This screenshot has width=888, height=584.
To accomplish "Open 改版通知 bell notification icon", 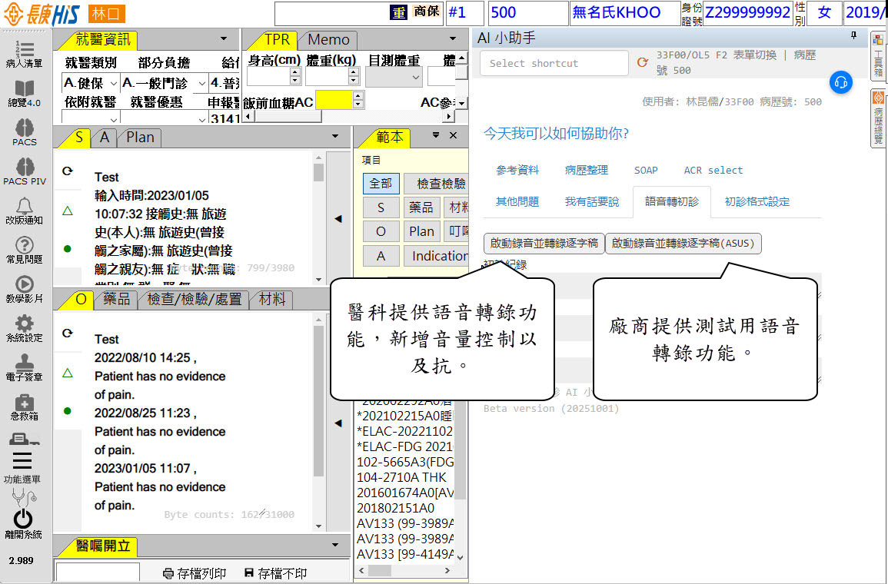I will (x=24, y=207).
